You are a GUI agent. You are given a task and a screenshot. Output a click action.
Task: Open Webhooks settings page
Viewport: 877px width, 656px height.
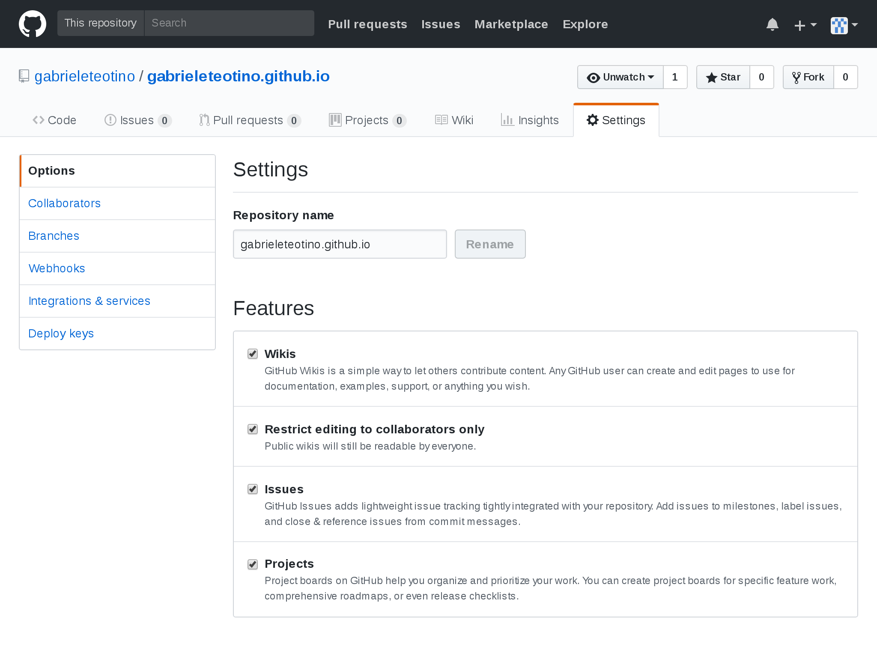click(117, 268)
